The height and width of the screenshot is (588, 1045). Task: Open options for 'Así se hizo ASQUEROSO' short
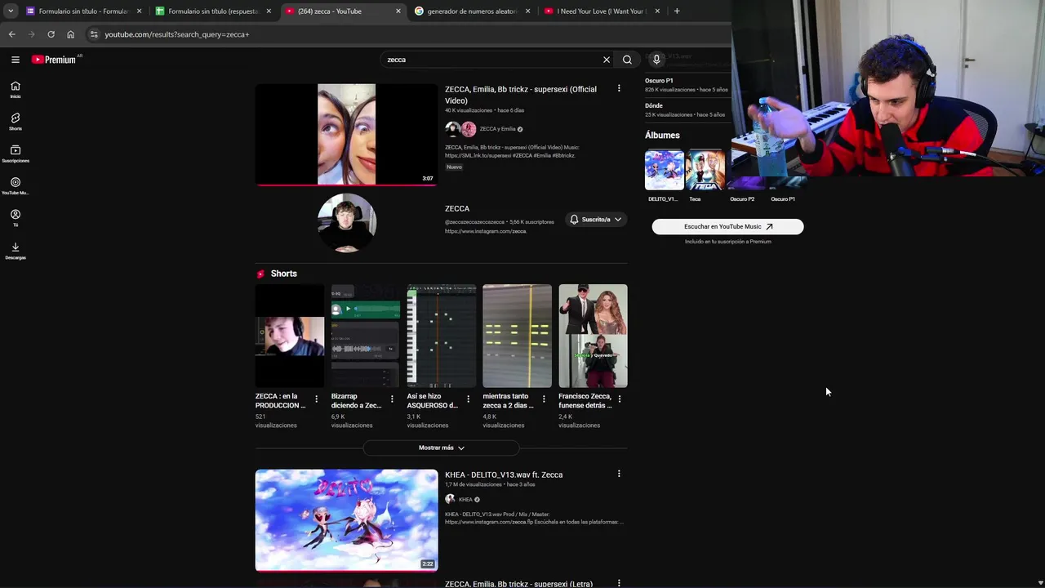click(468, 399)
